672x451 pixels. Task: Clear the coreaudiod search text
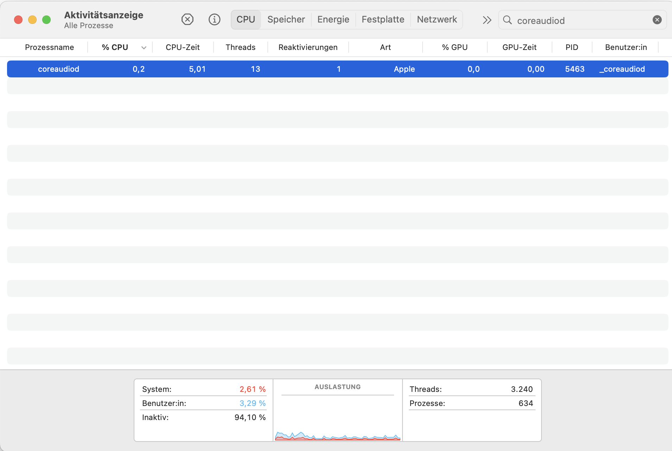pyautogui.click(x=657, y=20)
